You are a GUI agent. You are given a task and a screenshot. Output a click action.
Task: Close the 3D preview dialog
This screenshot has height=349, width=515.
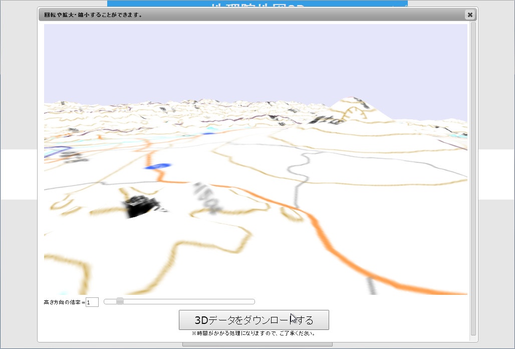click(469, 15)
